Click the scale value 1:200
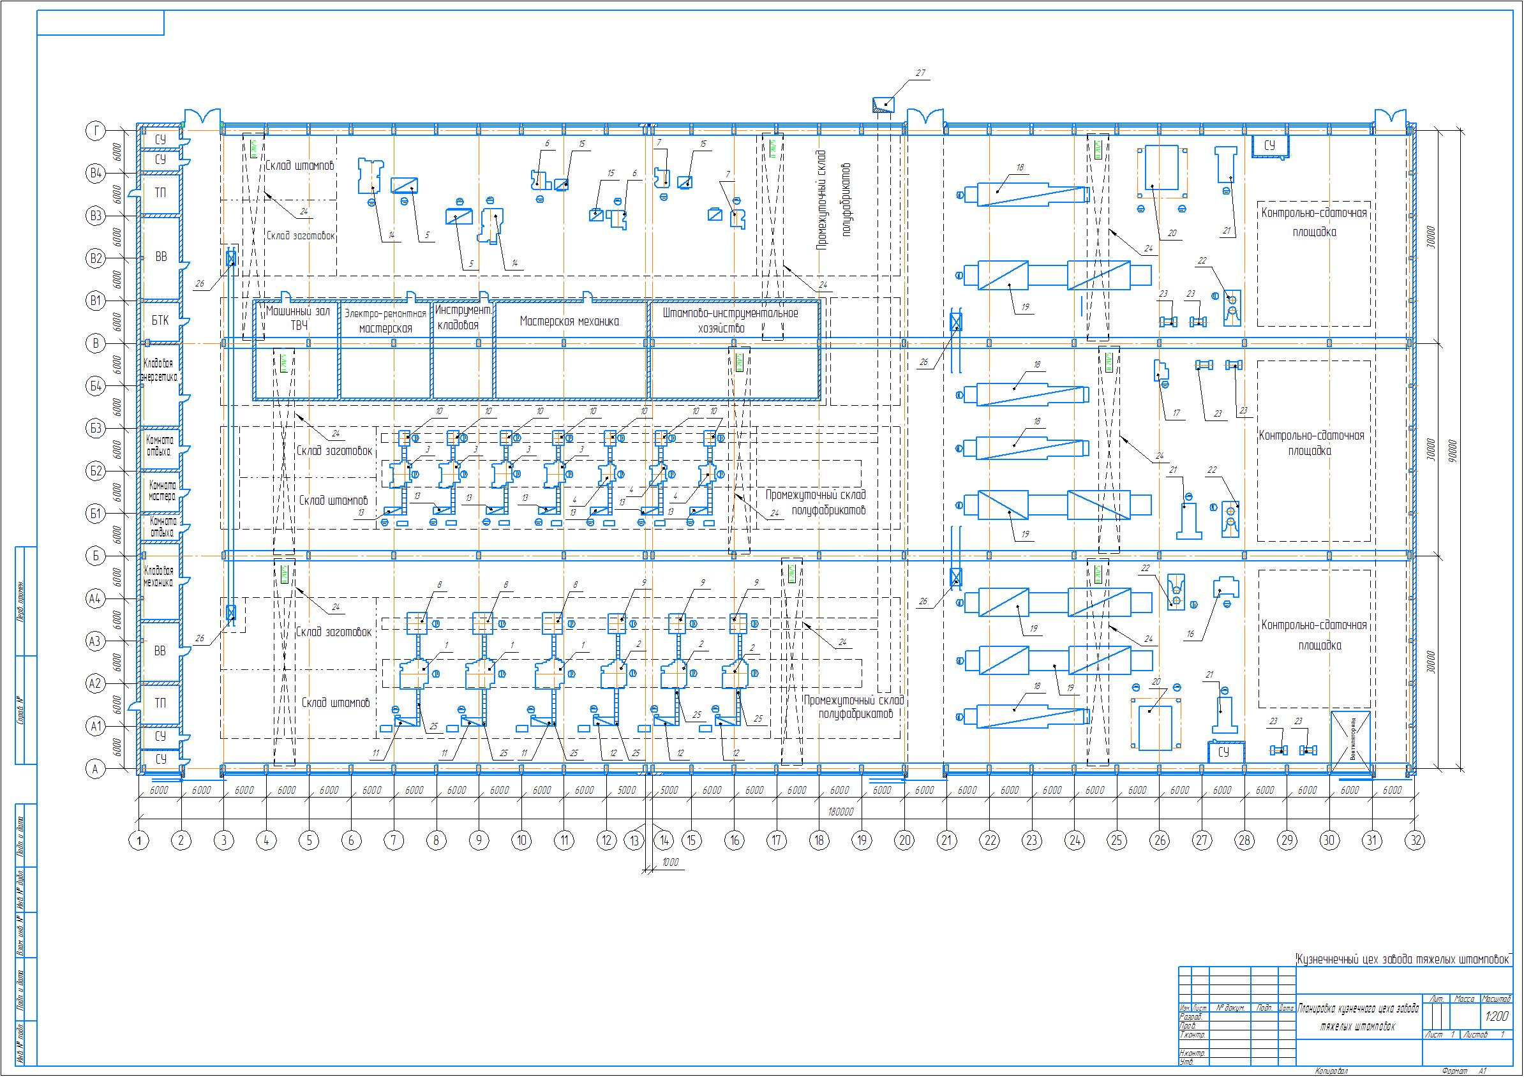 point(1496,1017)
